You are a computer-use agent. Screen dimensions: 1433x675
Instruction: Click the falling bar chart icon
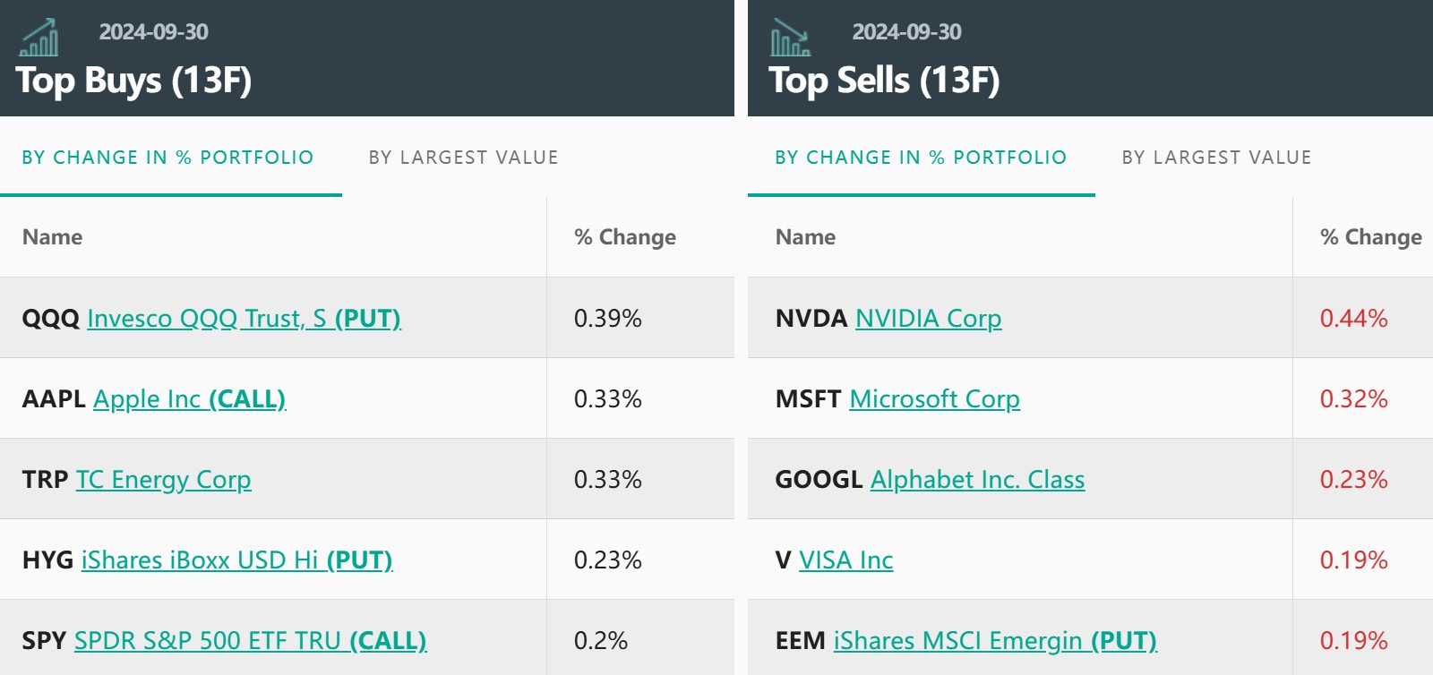(790, 38)
